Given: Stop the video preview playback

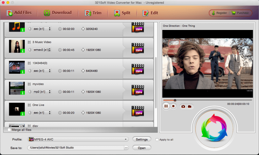Looking at the screenshot, I should coord(173,106).
